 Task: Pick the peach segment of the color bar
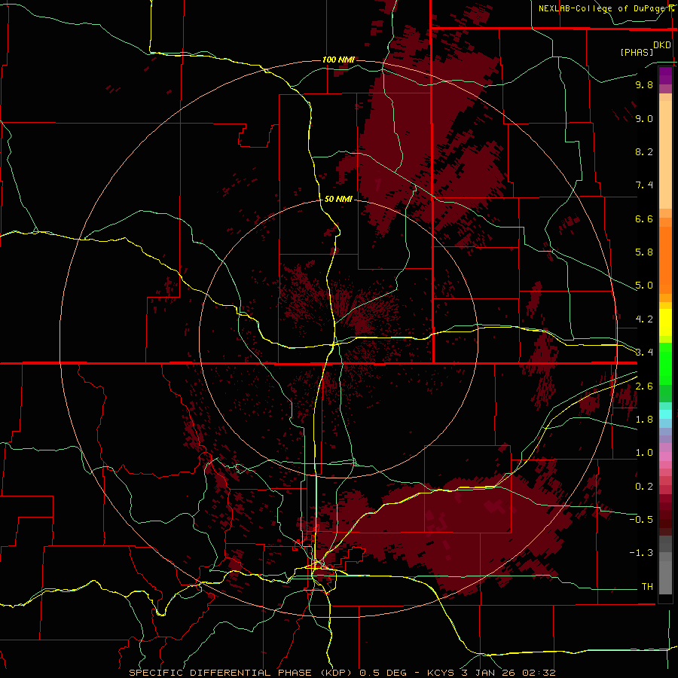(665, 154)
